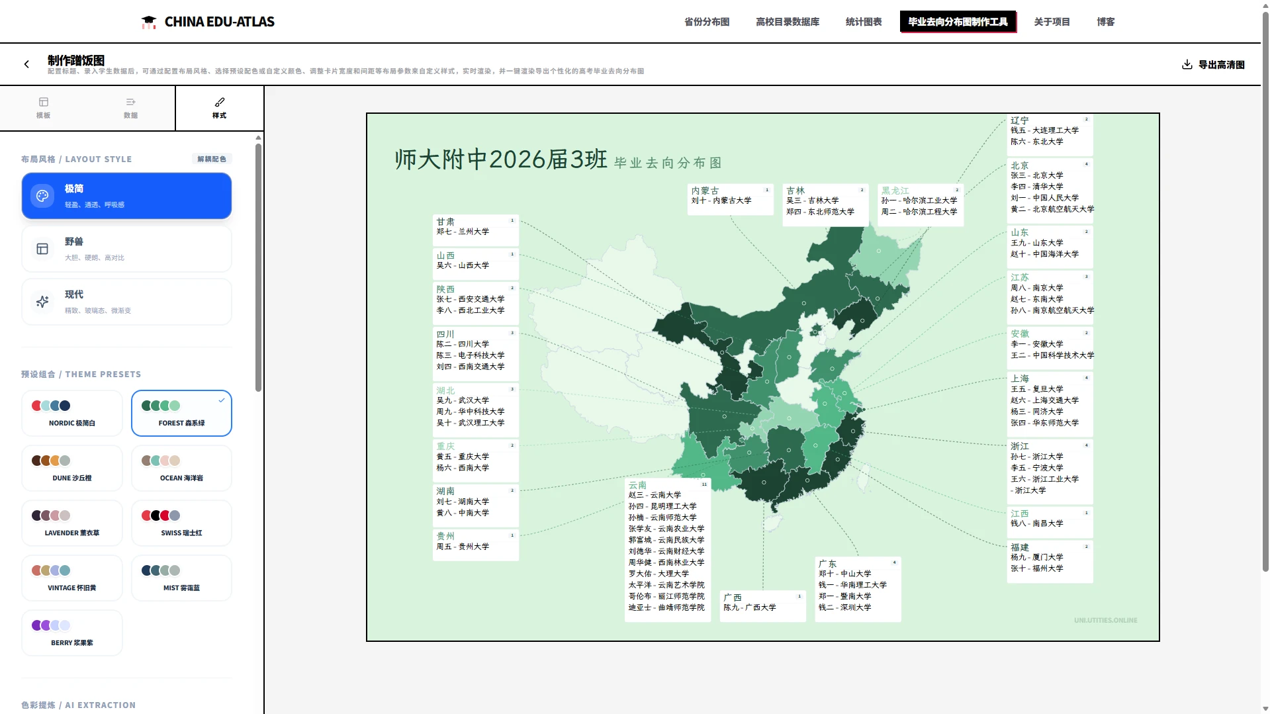
Task: Click the page vertical scrollbar thumb
Action: (x=1265, y=291)
